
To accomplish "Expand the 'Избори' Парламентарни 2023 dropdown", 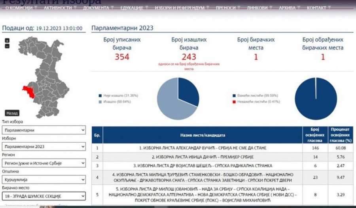I will [44, 146].
